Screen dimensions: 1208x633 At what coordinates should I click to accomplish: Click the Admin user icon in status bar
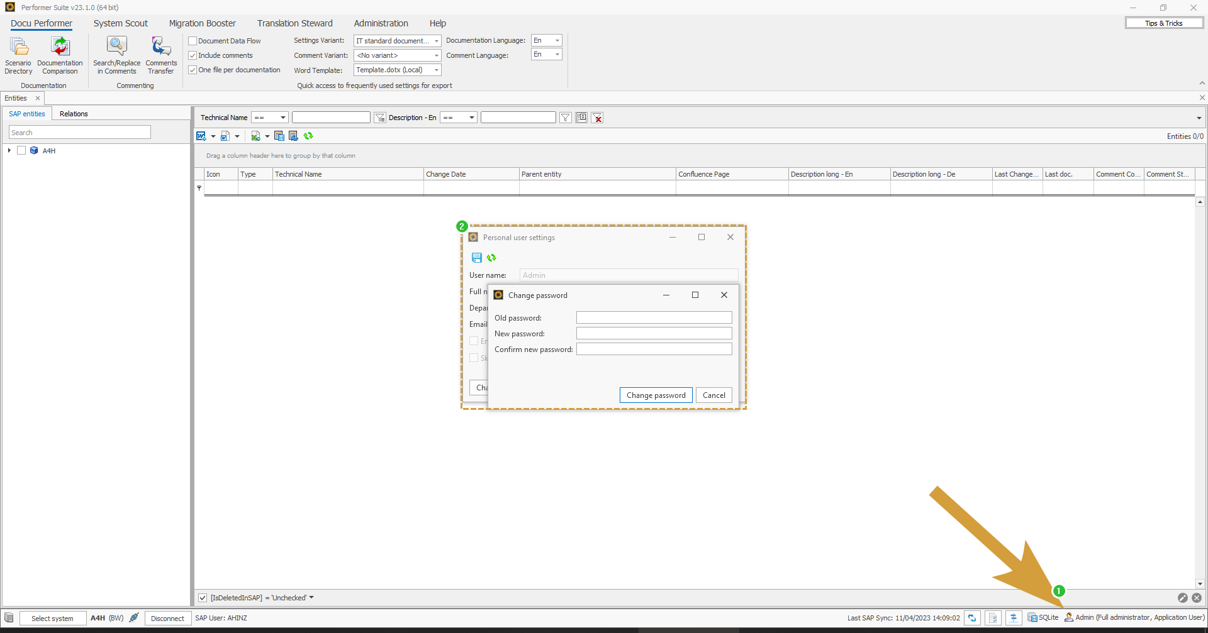1069,617
